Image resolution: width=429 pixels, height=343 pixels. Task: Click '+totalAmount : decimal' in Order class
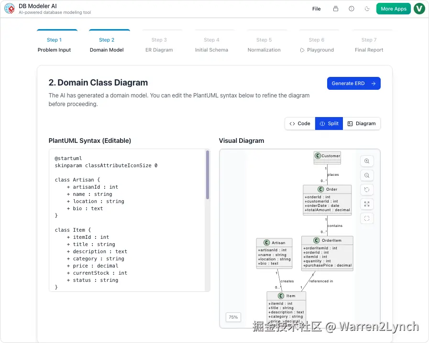click(327, 210)
